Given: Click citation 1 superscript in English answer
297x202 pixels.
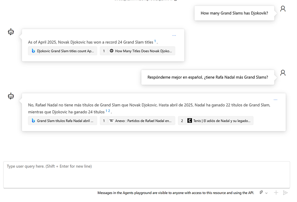Looking at the screenshot, I should pyautogui.click(x=155, y=41).
